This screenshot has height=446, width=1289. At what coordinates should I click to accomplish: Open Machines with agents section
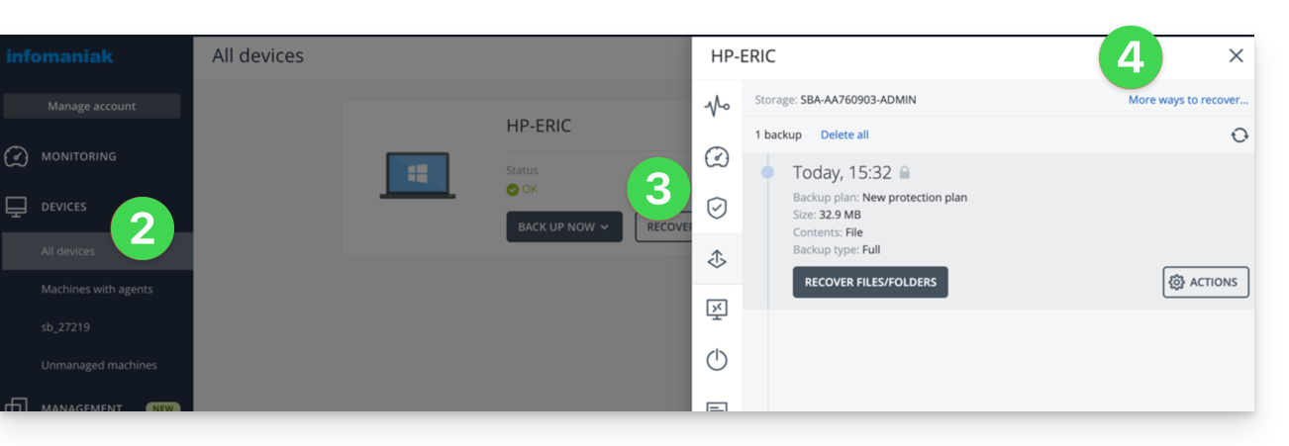pos(97,289)
